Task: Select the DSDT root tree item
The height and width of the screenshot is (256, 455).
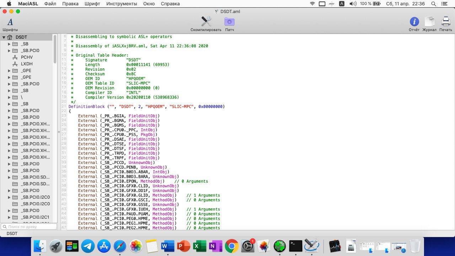Action: (x=21, y=37)
